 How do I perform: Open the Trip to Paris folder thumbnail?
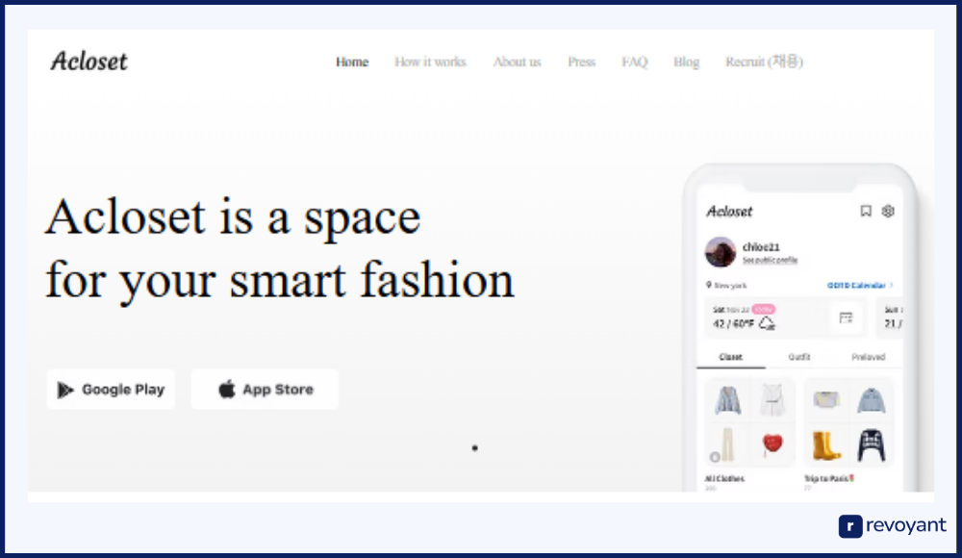tap(849, 422)
